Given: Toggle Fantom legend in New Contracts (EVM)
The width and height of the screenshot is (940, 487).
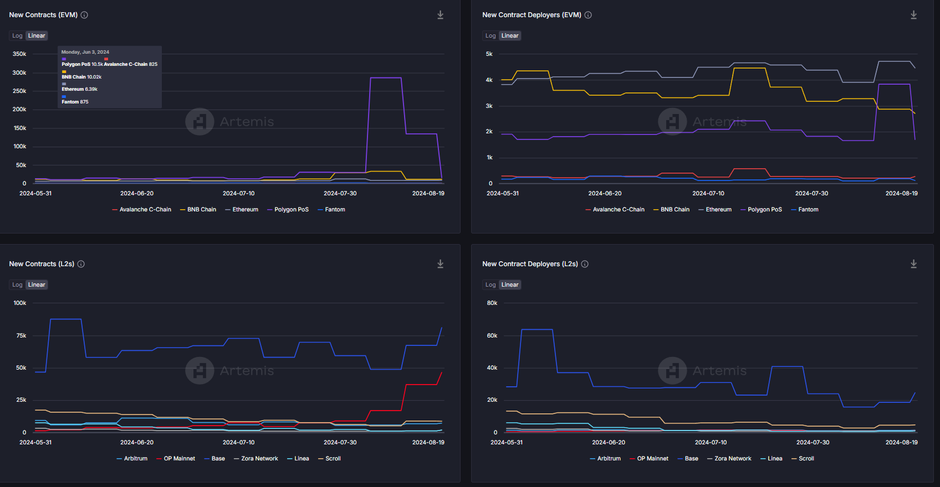Looking at the screenshot, I should pyautogui.click(x=331, y=210).
